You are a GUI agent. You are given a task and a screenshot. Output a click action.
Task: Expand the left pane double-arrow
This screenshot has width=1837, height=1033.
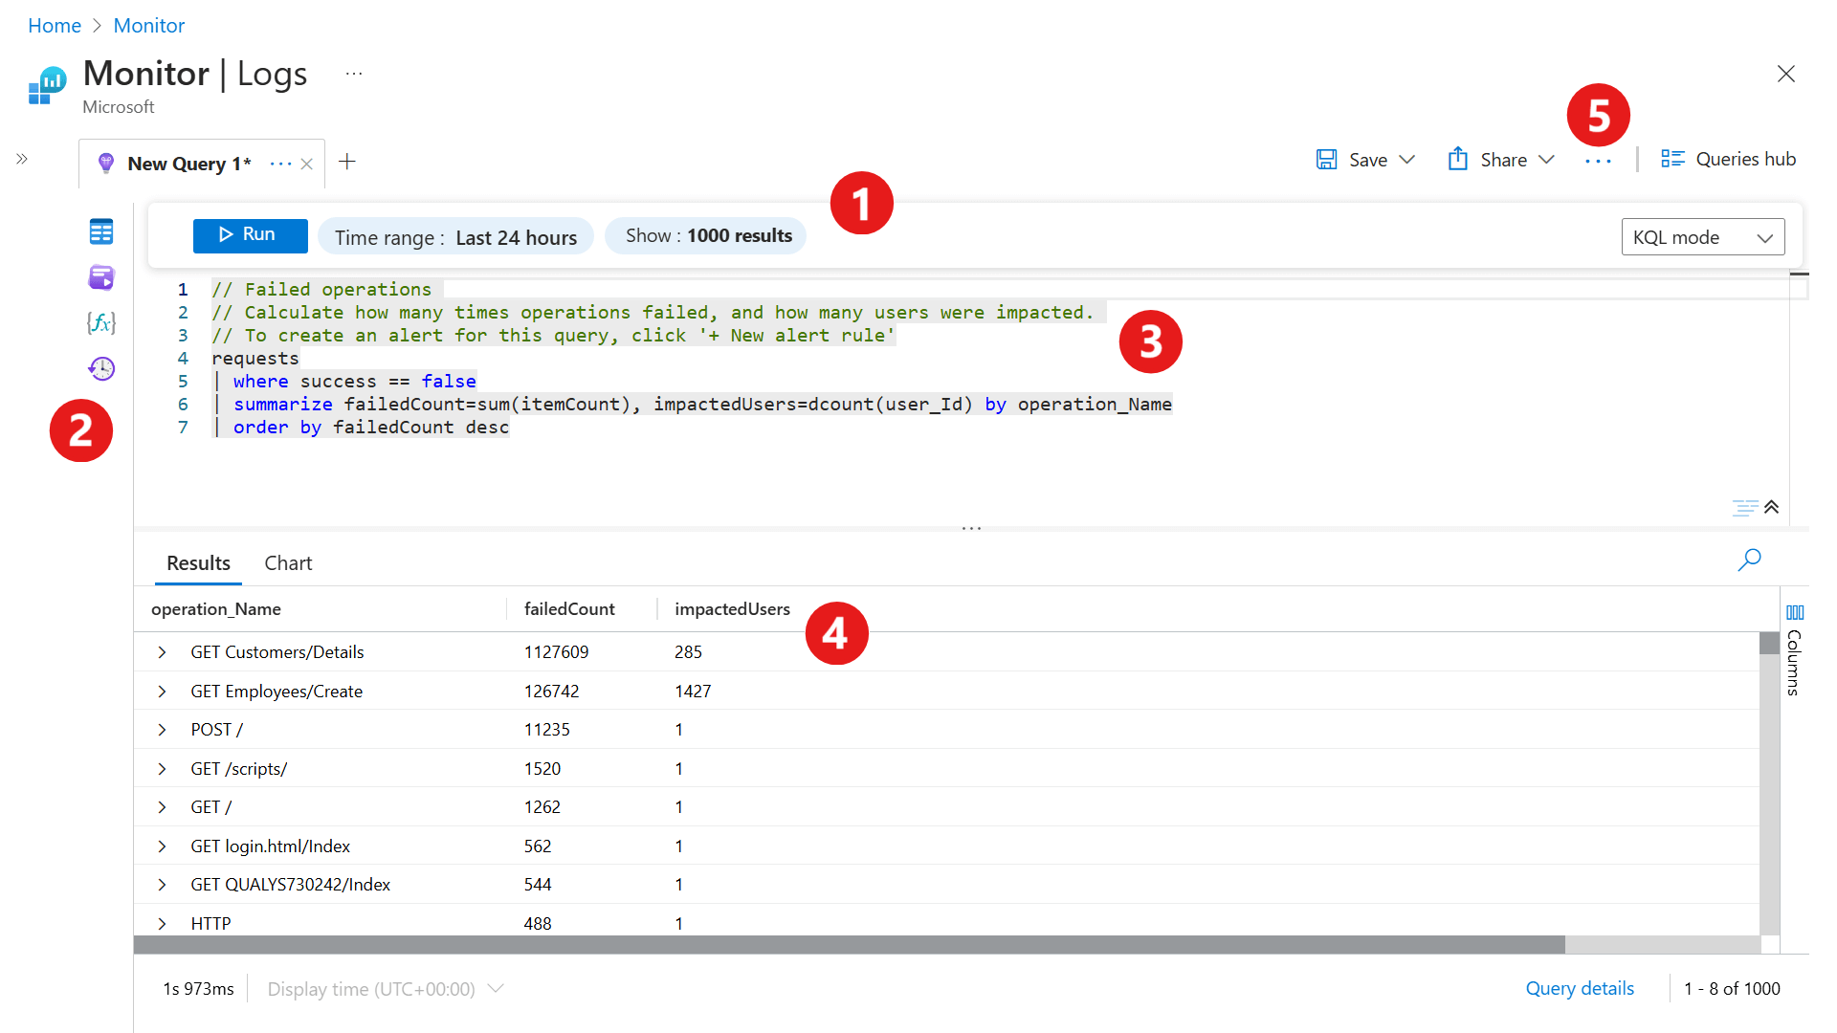tap(22, 159)
